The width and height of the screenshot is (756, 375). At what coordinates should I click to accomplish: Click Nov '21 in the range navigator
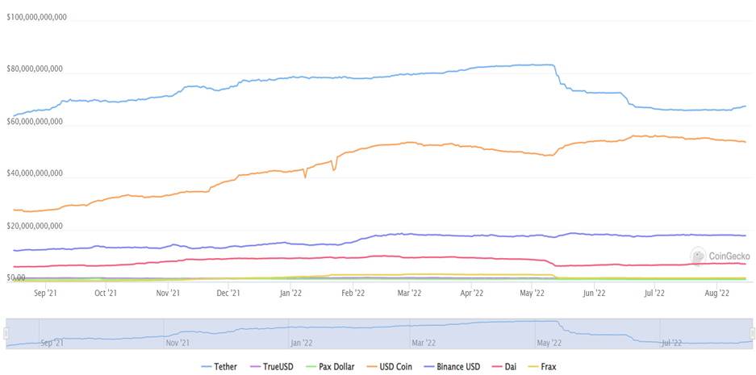point(178,343)
